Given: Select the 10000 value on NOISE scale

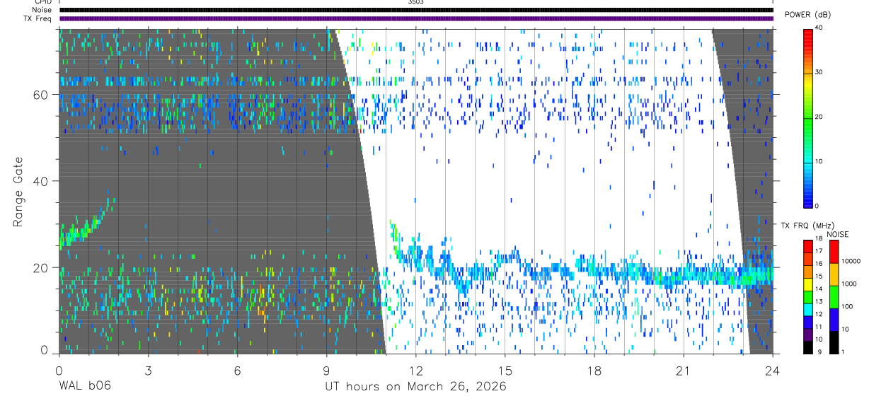Looking at the screenshot, I should pos(851,261).
